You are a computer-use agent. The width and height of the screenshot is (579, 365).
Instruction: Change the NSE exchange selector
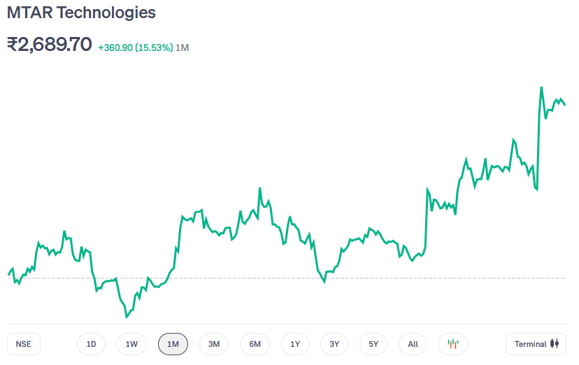24,344
